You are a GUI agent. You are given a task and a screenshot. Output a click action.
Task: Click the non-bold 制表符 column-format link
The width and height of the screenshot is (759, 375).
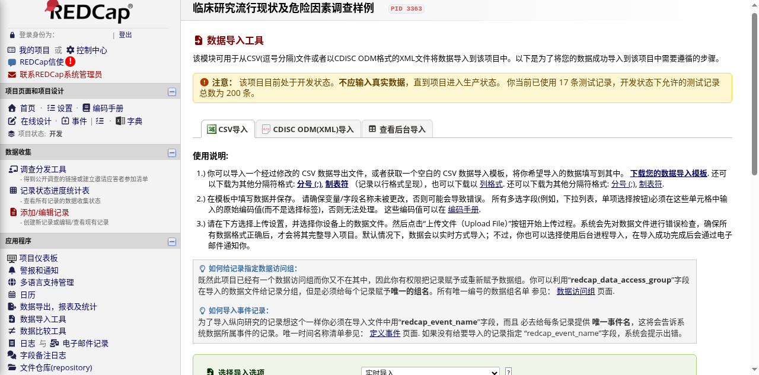coord(651,184)
